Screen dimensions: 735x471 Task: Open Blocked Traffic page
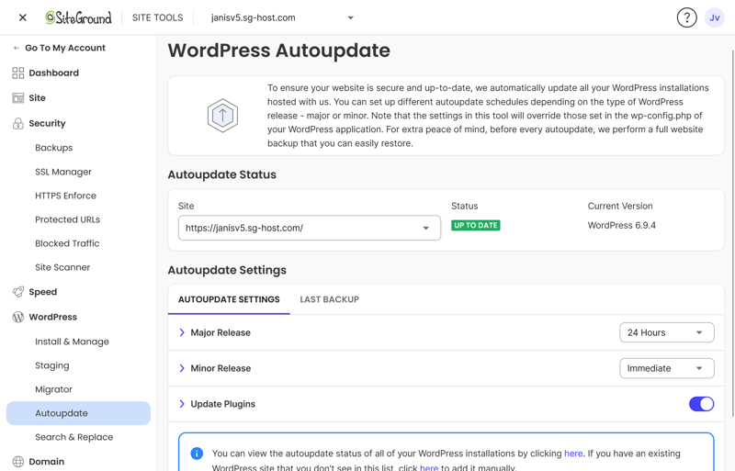[67, 243]
